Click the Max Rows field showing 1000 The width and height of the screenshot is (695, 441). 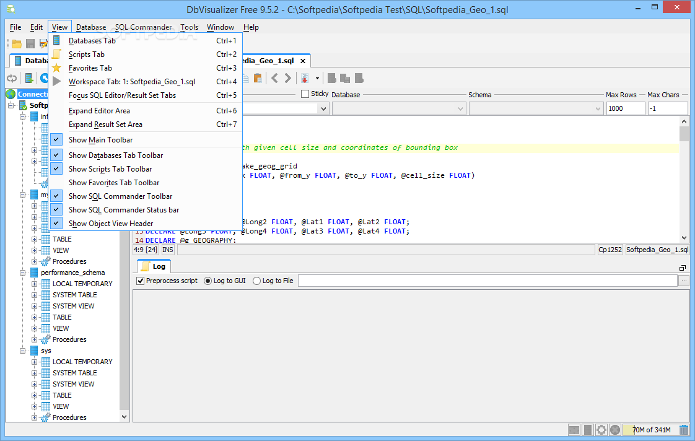click(x=626, y=108)
